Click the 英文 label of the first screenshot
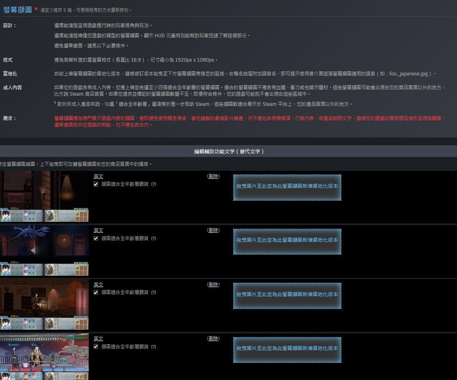The image size is (457, 380). click(x=98, y=176)
